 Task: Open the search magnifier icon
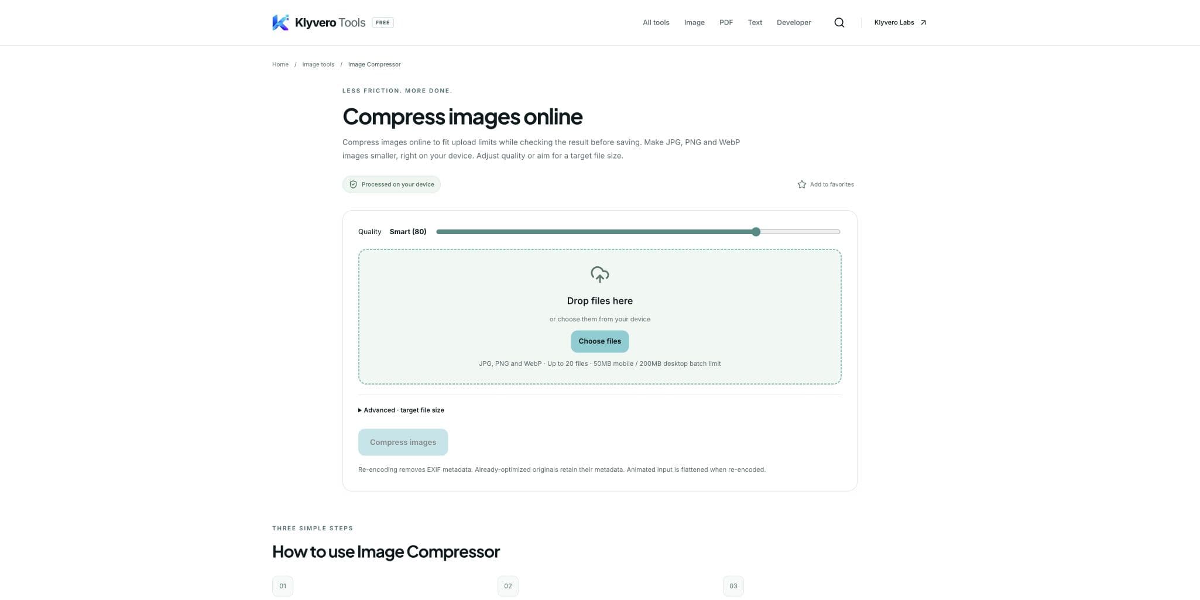839,22
